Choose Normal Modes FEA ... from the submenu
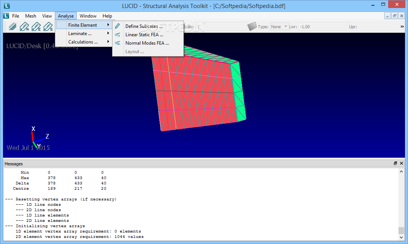 148,43
